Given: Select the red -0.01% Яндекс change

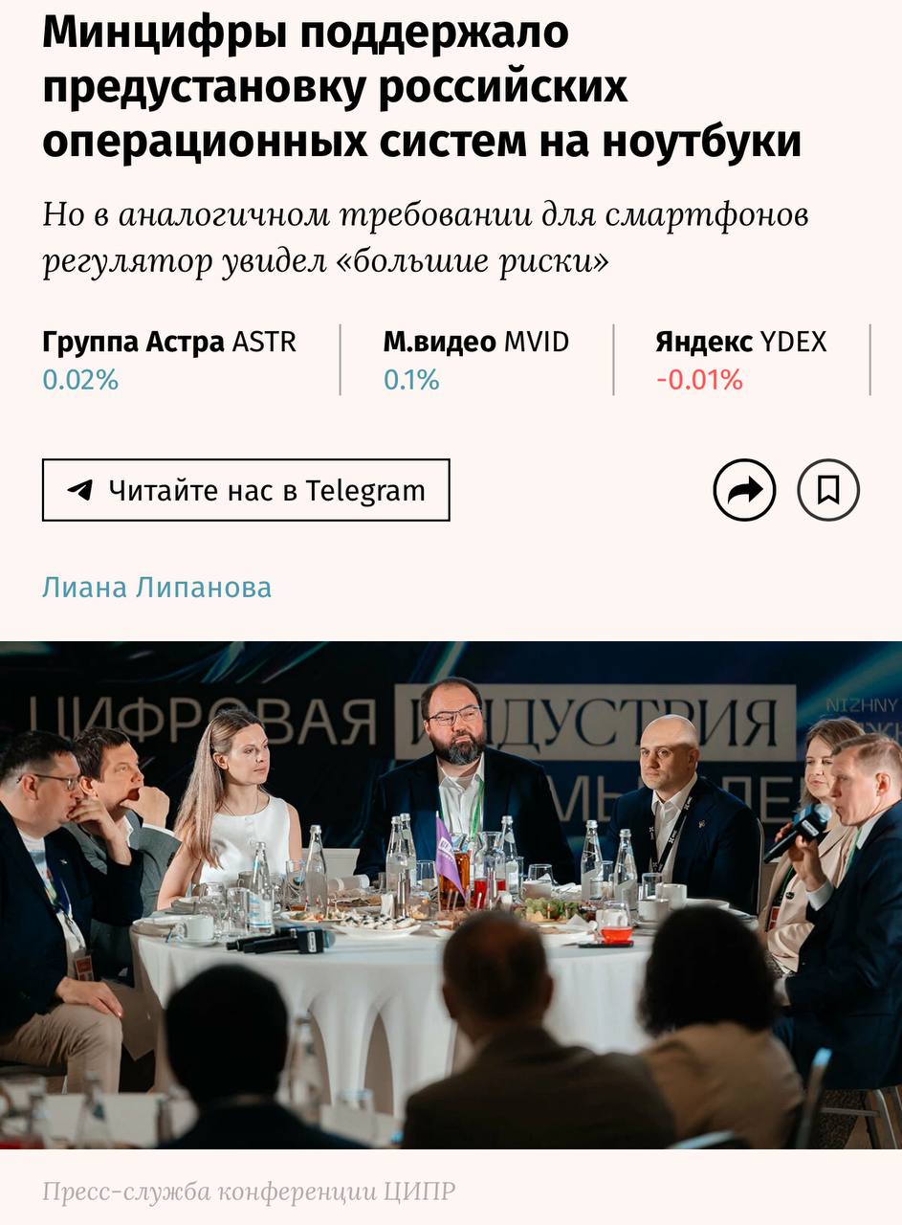Looking at the screenshot, I should [699, 380].
